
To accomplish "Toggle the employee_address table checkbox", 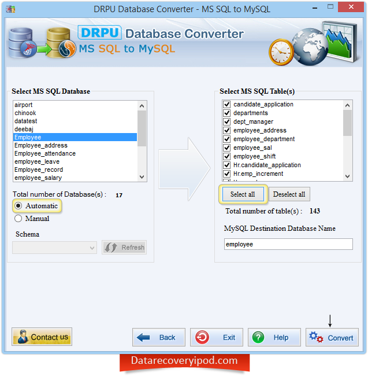I will 226,130.
